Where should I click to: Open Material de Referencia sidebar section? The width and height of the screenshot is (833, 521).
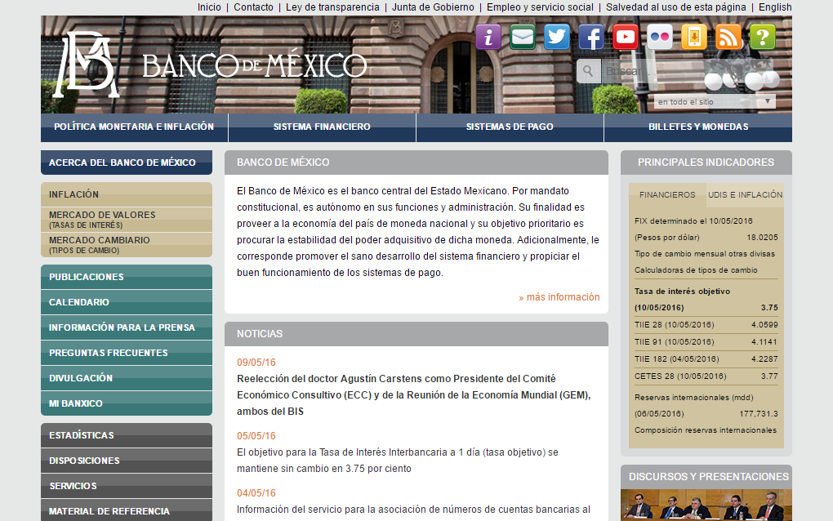tap(127, 511)
